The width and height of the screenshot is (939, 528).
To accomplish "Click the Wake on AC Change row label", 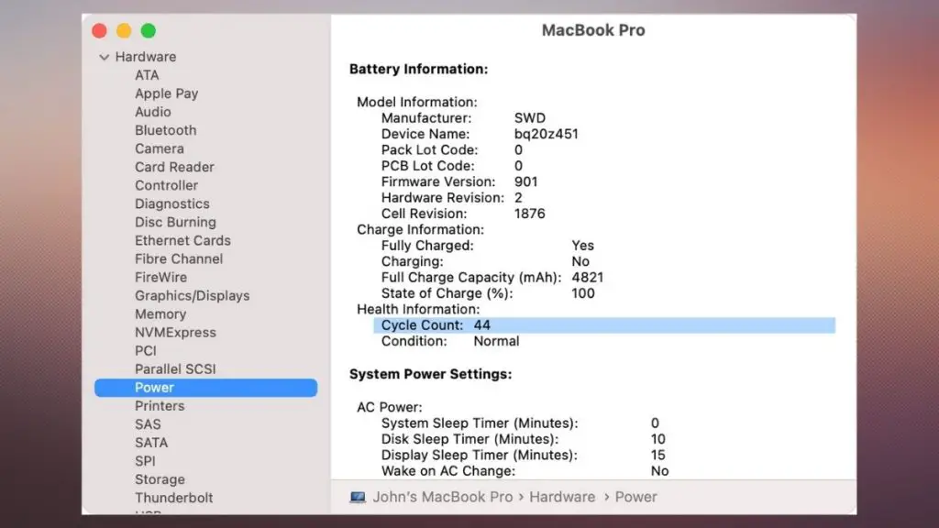I will [x=447, y=471].
